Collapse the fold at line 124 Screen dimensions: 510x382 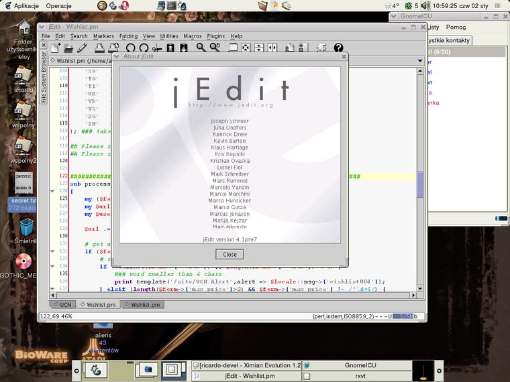tap(52, 191)
